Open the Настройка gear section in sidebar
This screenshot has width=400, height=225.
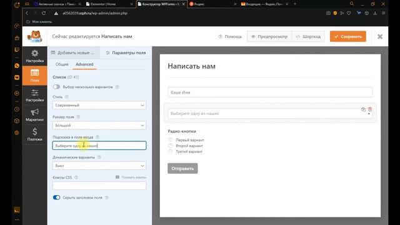(x=35, y=56)
